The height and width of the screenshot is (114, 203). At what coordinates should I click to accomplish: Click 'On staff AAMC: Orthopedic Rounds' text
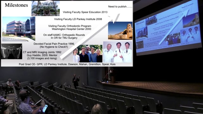(64, 35)
